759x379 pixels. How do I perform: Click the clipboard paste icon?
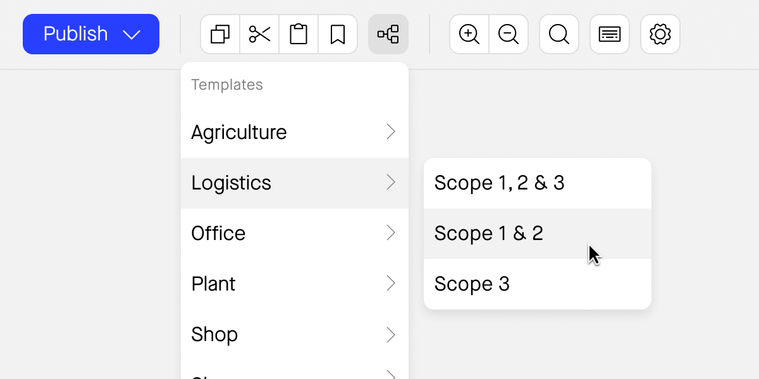pos(299,34)
